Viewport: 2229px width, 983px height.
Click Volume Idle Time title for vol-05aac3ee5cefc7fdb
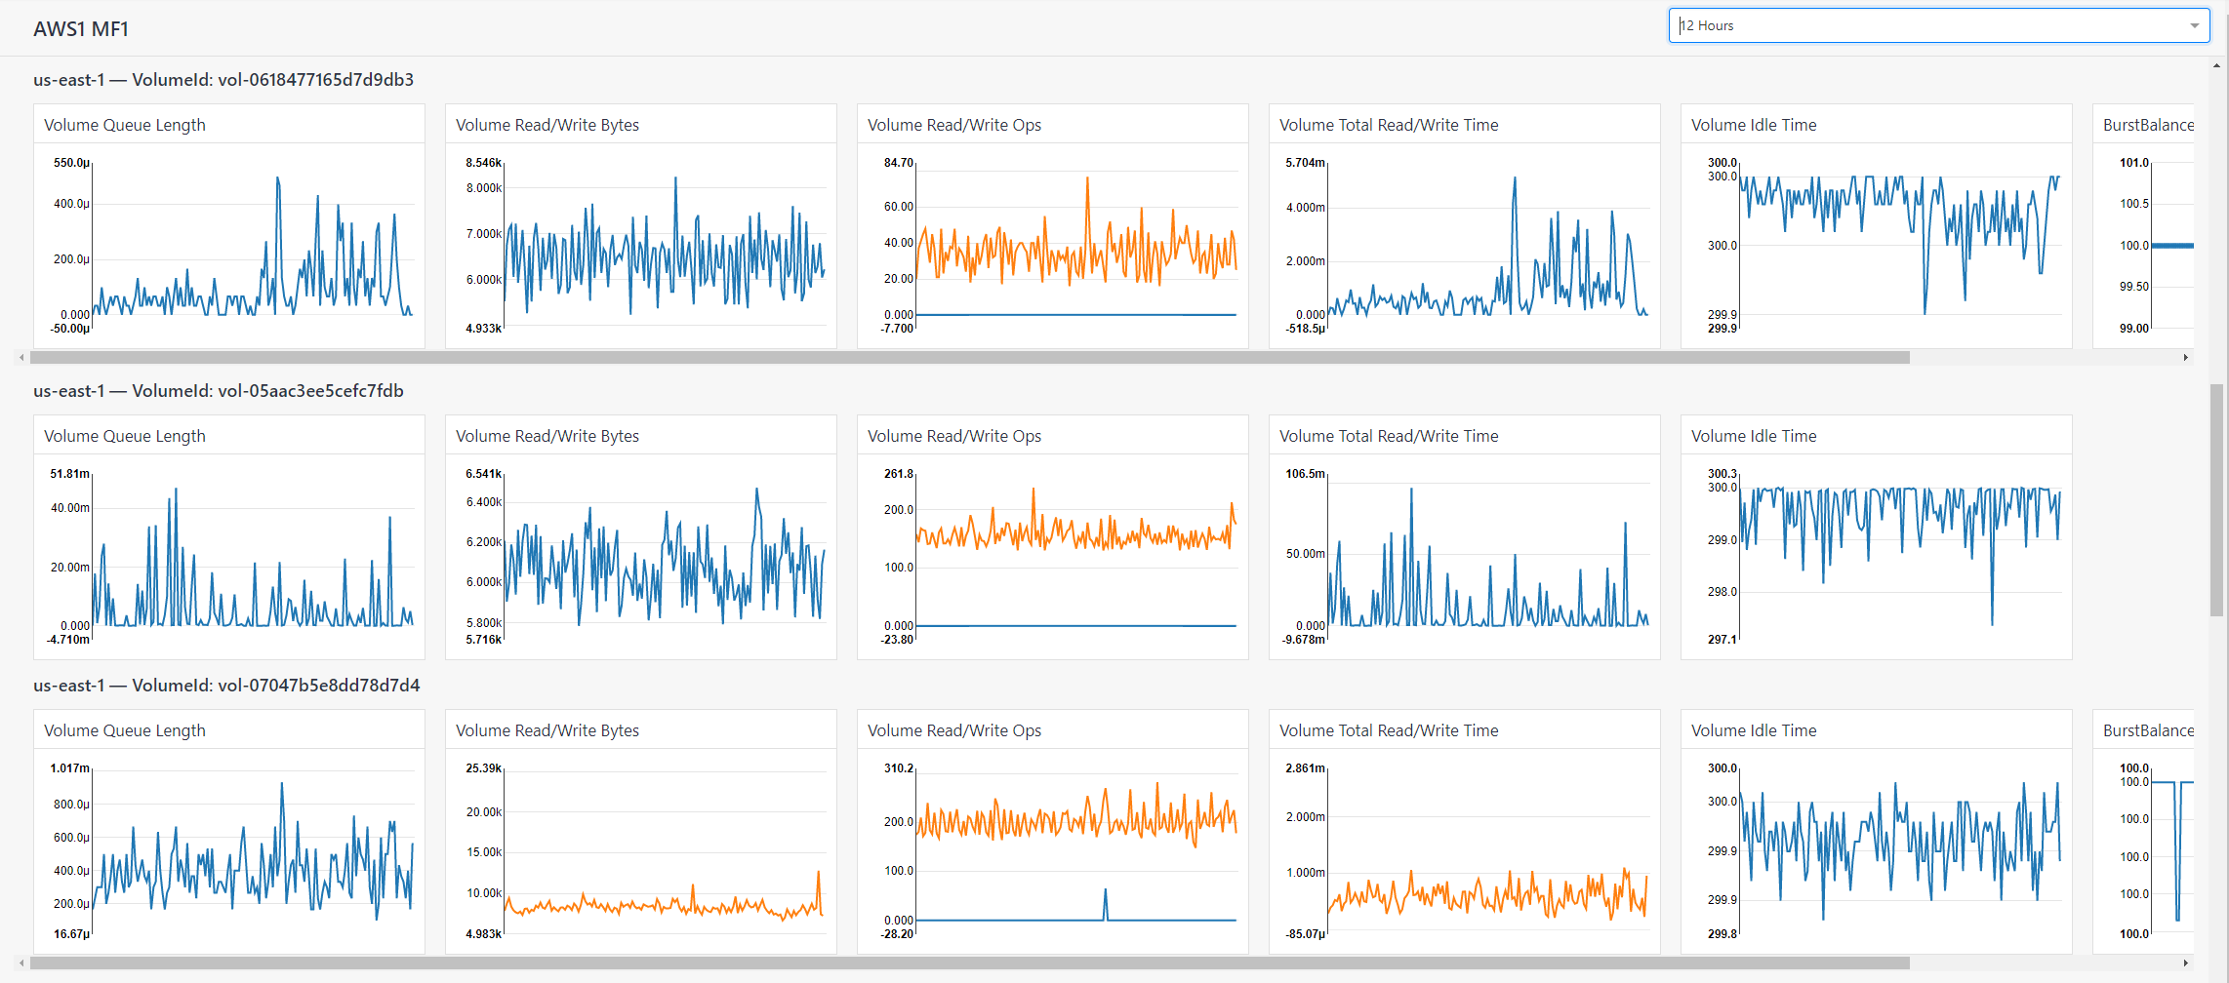[x=1754, y=436]
